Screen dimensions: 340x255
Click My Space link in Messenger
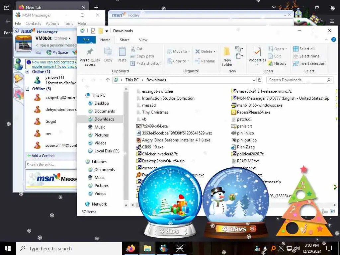point(57,52)
